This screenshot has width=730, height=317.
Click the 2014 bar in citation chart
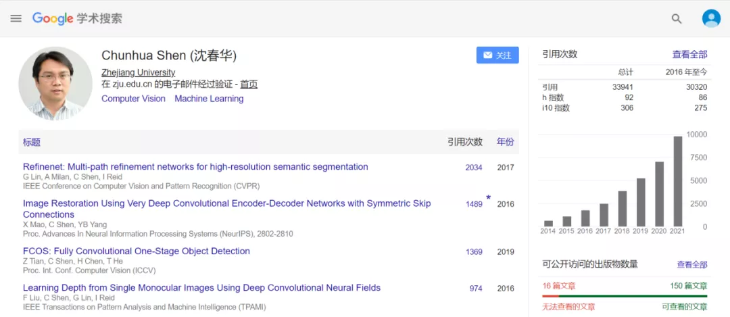pyautogui.click(x=548, y=224)
